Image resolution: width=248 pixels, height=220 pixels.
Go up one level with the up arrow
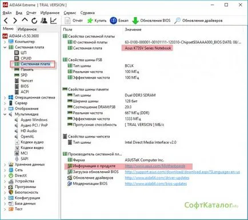pos(25,20)
